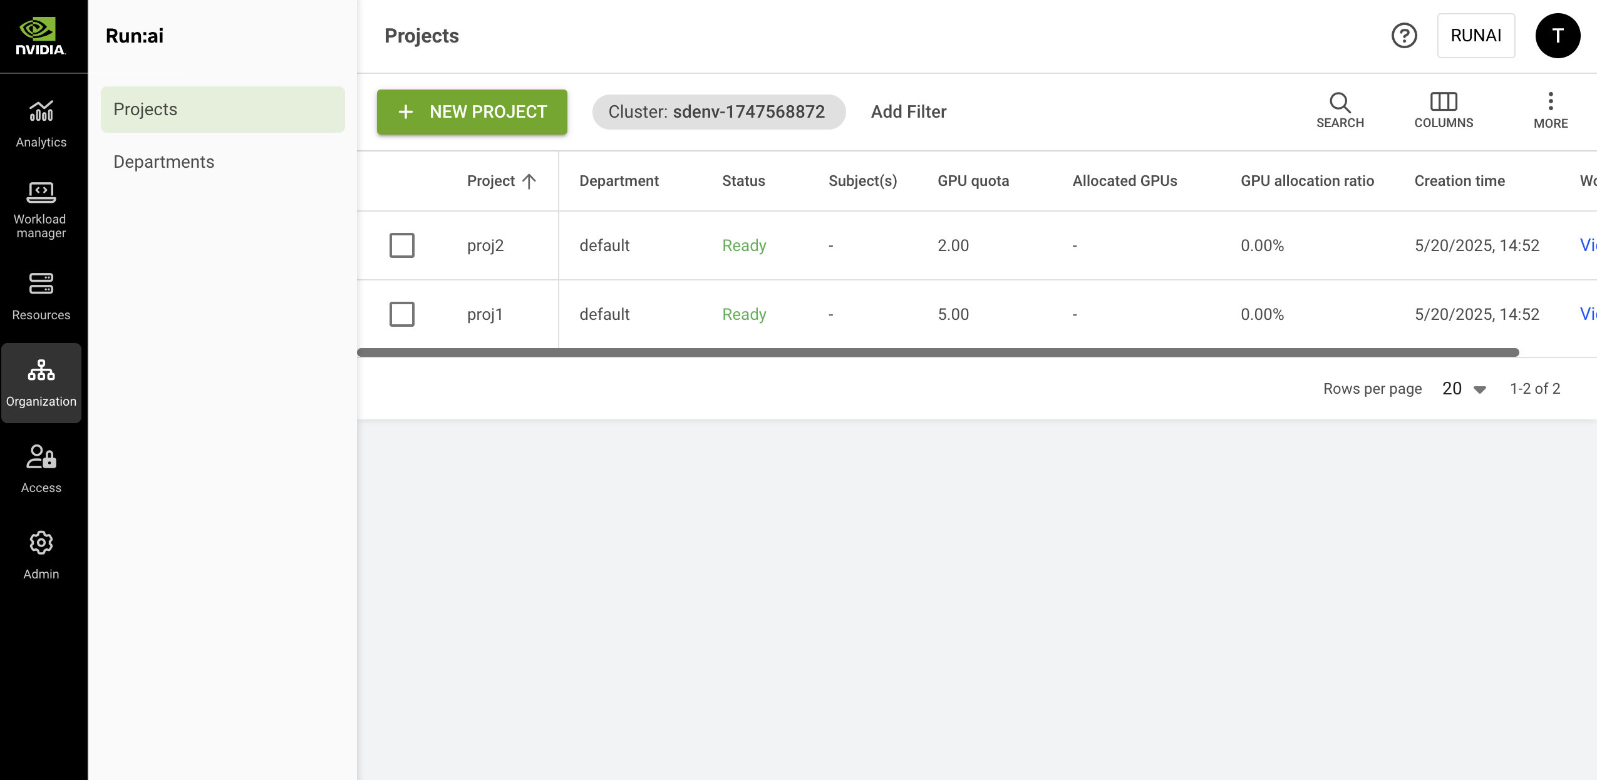
Task: Check the proj2 row checkbox
Action: coord(402,245)
